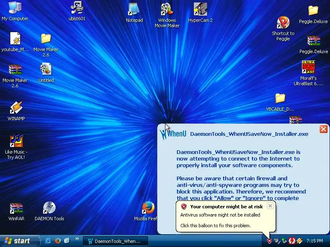Open the Movie Maker 2.6 folder icon
The height and width of the screenshot is (247, 330).
pos(46,45)
